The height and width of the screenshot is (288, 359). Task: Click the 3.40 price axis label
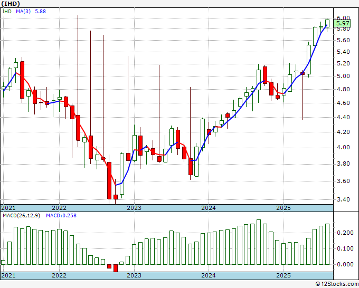click(x=343, y=199)
